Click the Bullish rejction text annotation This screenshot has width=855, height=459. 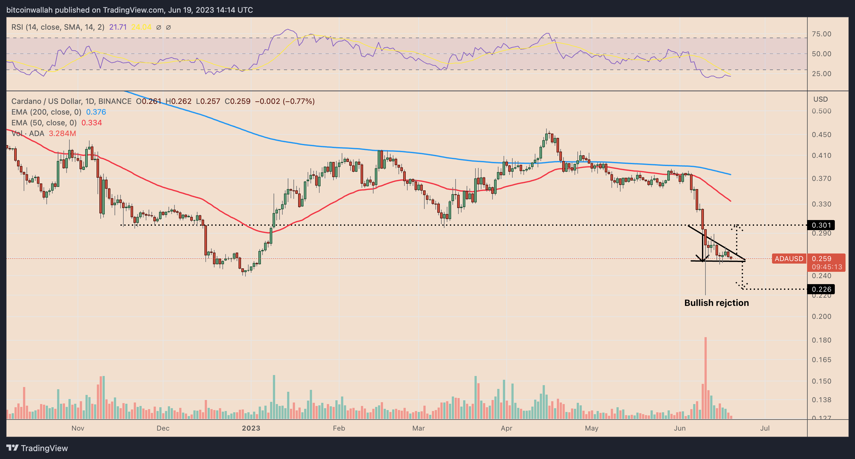[x=716, y=302]
